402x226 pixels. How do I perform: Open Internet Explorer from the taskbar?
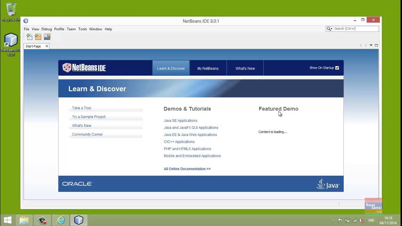tap(60, 220)
